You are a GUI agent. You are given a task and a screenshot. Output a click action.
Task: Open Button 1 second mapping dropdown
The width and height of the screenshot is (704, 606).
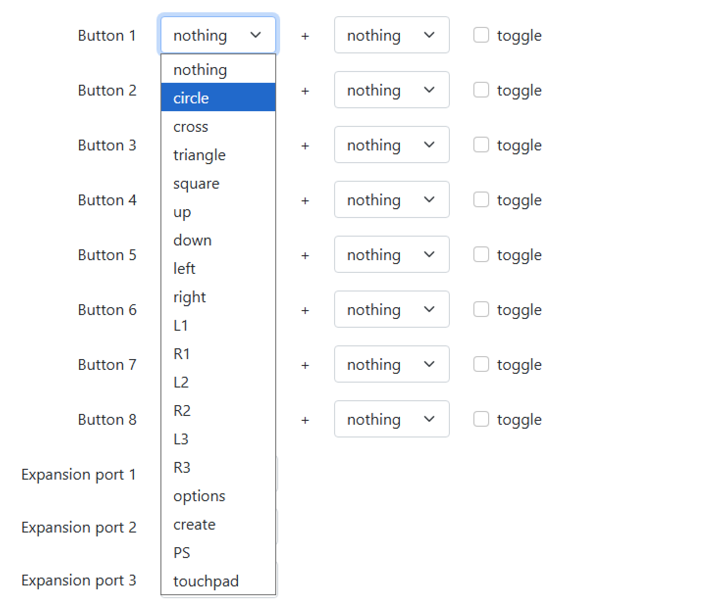tap(392, 35)
